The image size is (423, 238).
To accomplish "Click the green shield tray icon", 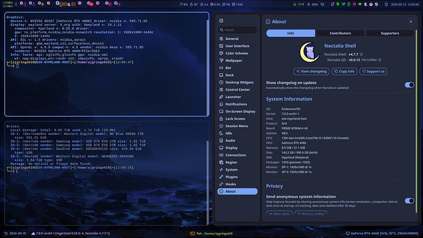I will click(338, 4).
